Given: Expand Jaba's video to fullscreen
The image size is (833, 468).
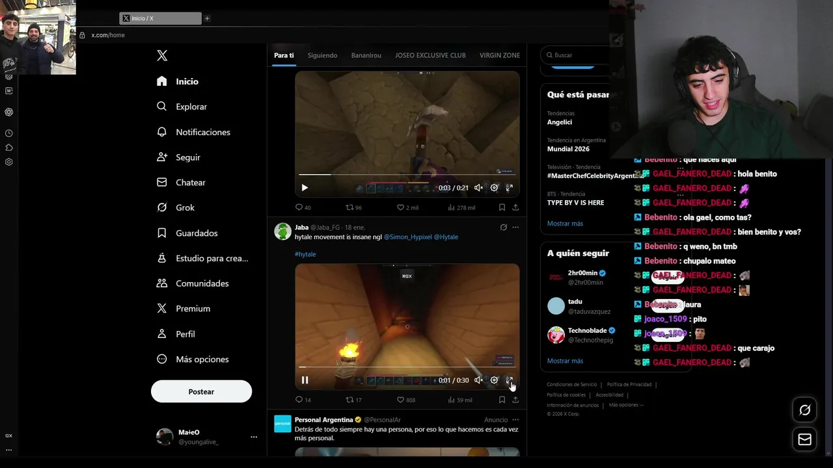Looking at the screenshot, I should click(x=510, y=380).
